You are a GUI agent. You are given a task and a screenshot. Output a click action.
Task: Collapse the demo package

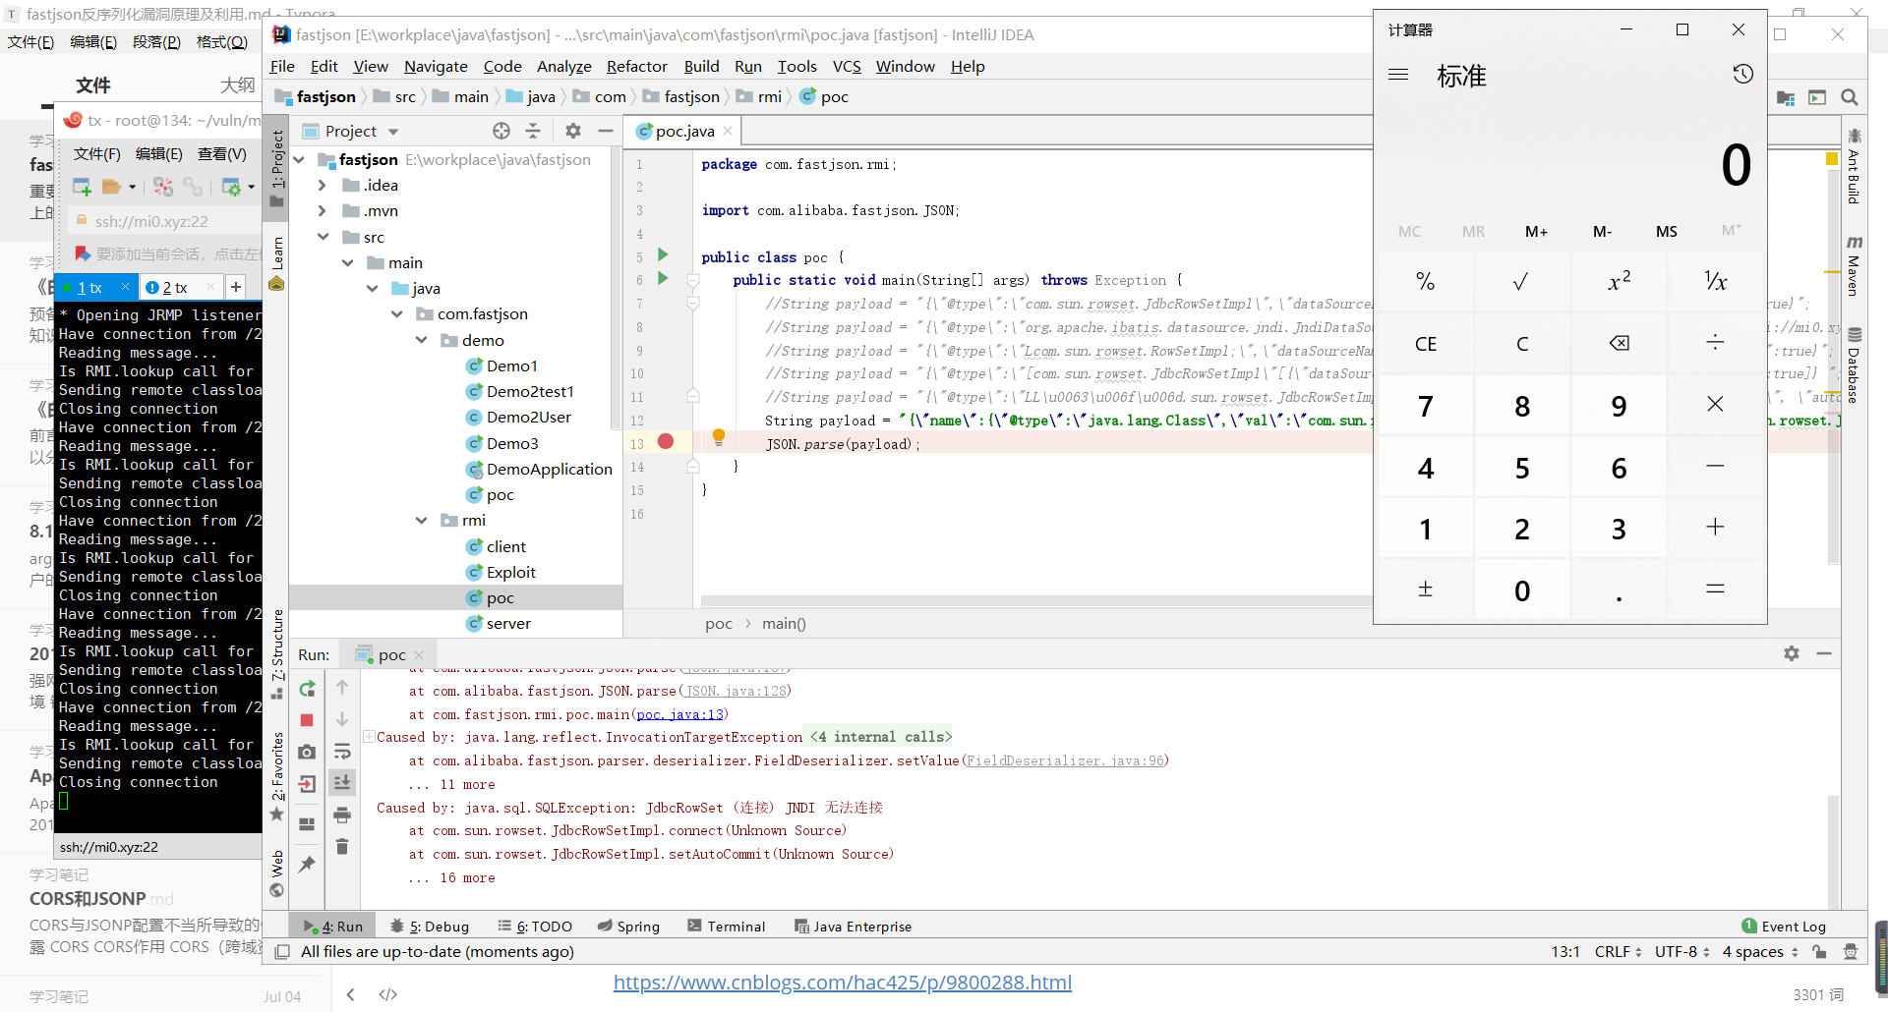tap(421, 340)
